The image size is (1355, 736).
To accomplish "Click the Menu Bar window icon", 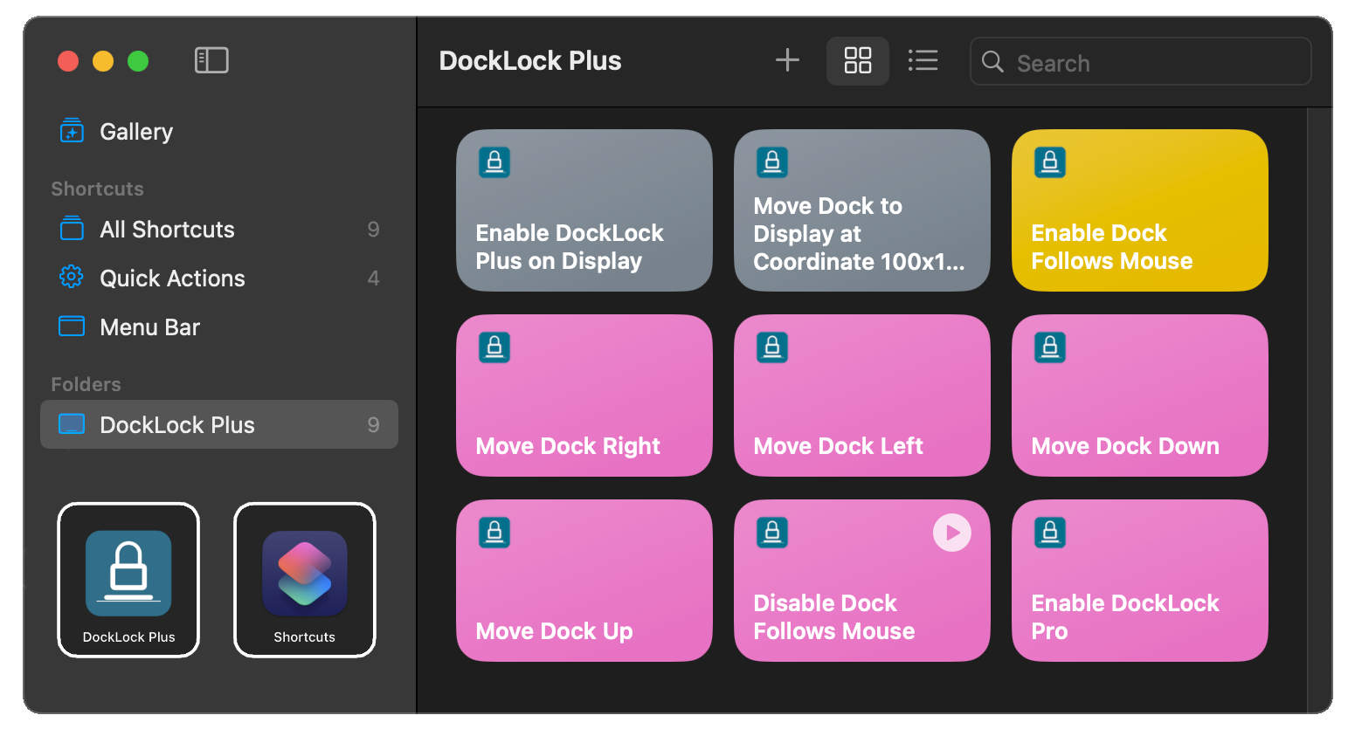I will pos(72,327).
